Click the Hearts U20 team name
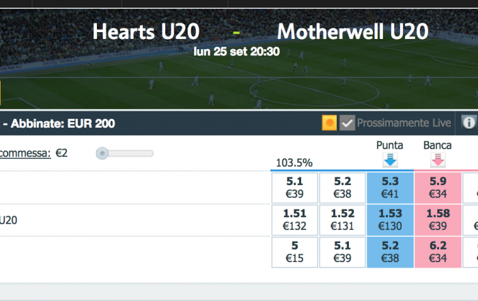 point(146,31)
